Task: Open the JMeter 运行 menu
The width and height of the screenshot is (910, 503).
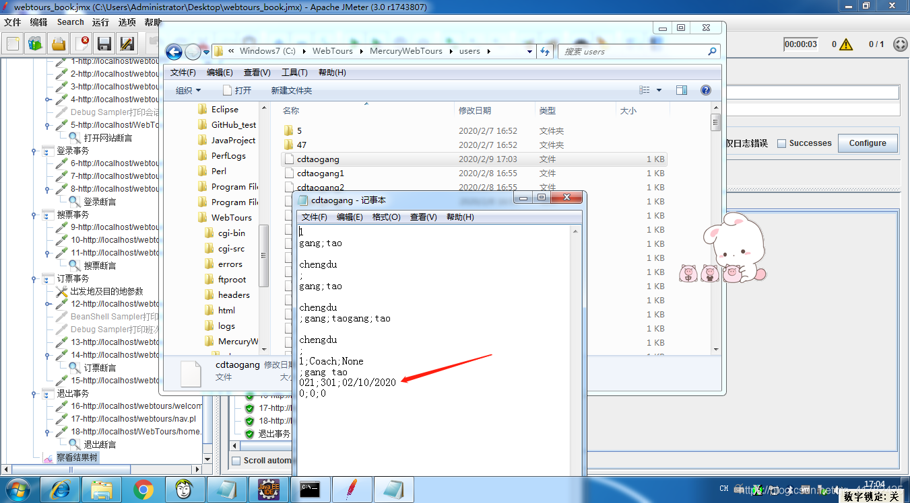Action: pyautogui.click(x=100, y=22)
